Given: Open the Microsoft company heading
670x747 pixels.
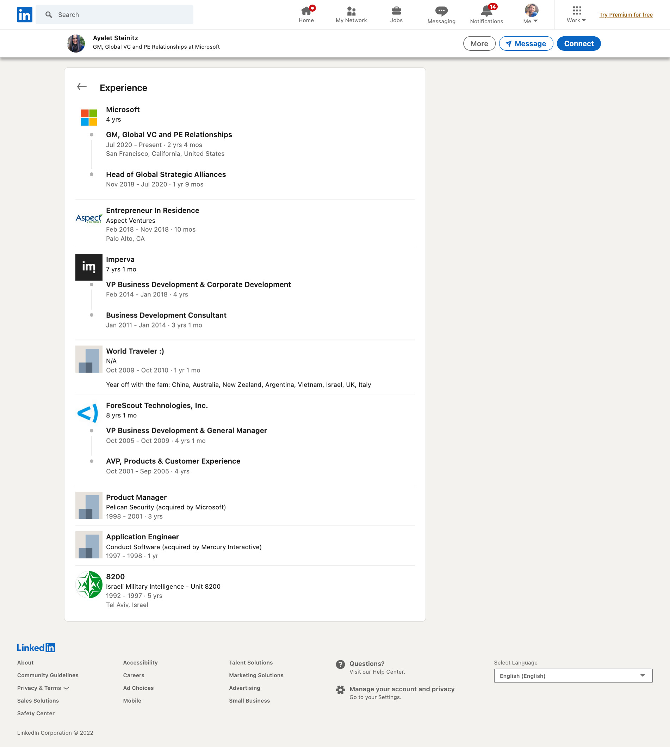Looking at the screenshot, I should click(x=123, y=109).
